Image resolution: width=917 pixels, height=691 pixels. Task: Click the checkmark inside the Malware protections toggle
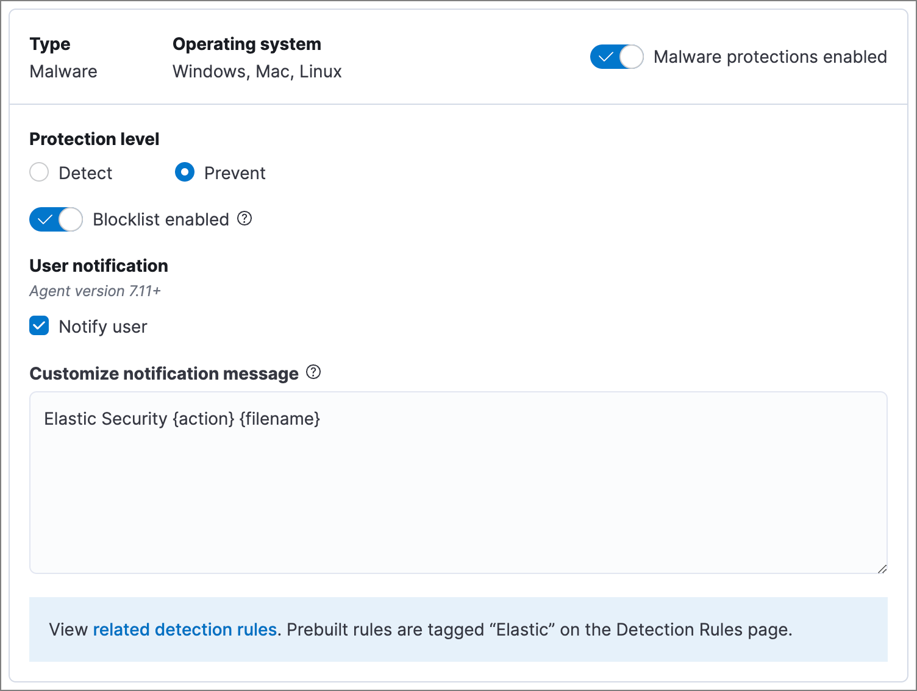pos(607,57)
